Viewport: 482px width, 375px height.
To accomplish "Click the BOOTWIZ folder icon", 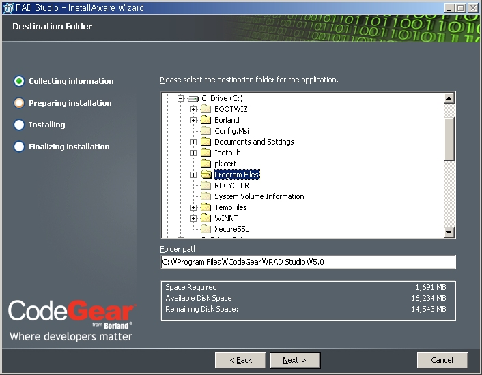I will (x=205, y=109).
